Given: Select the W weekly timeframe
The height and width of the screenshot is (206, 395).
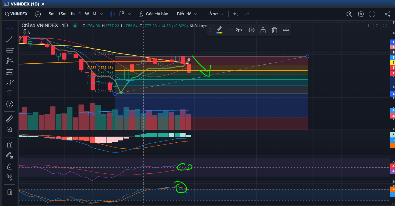Looking at the screenshot, I should [x=87, y=14].
